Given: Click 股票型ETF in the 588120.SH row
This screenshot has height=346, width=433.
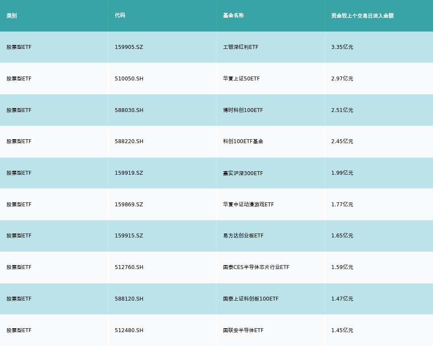Looking at the screenshot, I should [x=19, y=299].
